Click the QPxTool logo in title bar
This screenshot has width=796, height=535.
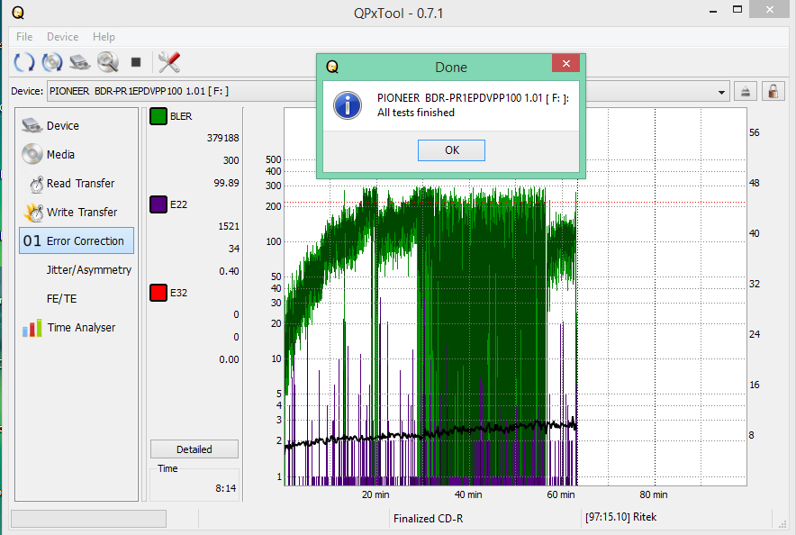18,13
